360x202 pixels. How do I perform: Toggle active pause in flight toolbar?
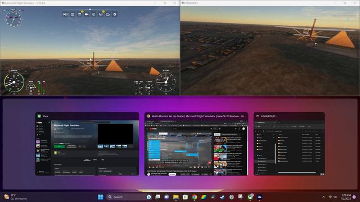(x=65, y=15)
